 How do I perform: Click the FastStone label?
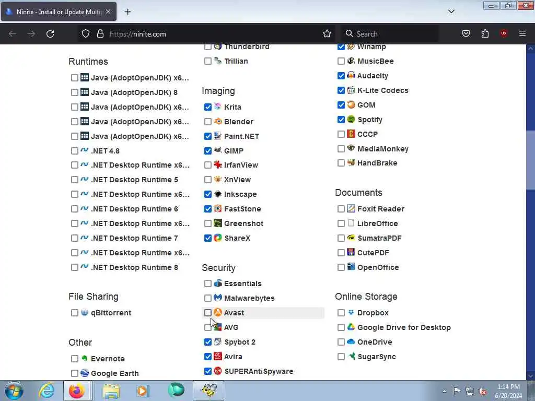[242, 209]
